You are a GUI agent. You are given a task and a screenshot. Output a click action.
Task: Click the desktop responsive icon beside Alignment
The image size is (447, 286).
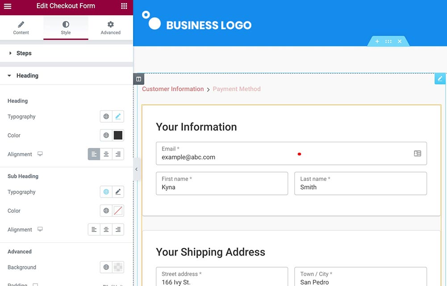coord(39,154)
